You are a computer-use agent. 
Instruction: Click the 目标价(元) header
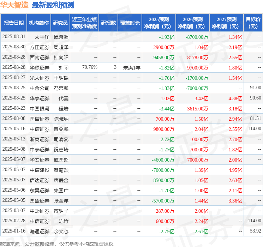253,23
